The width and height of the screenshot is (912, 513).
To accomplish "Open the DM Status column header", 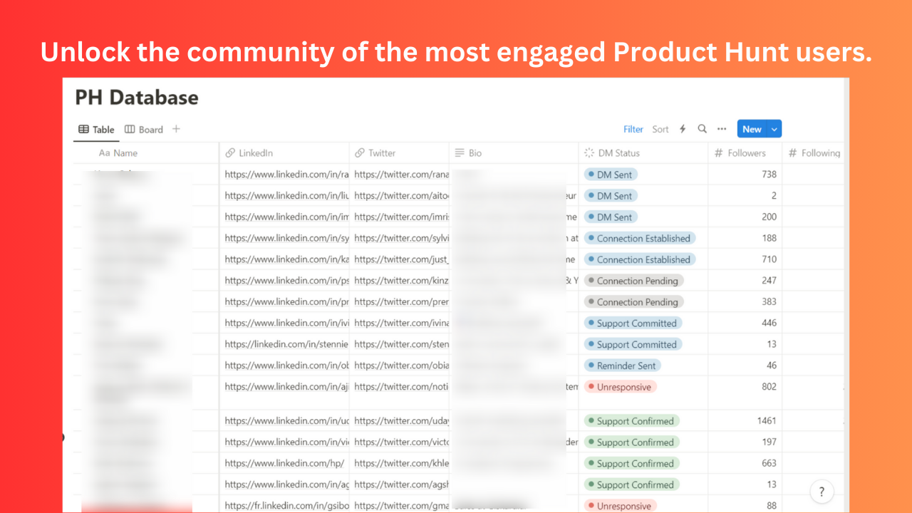I will [x=611, y=153].
